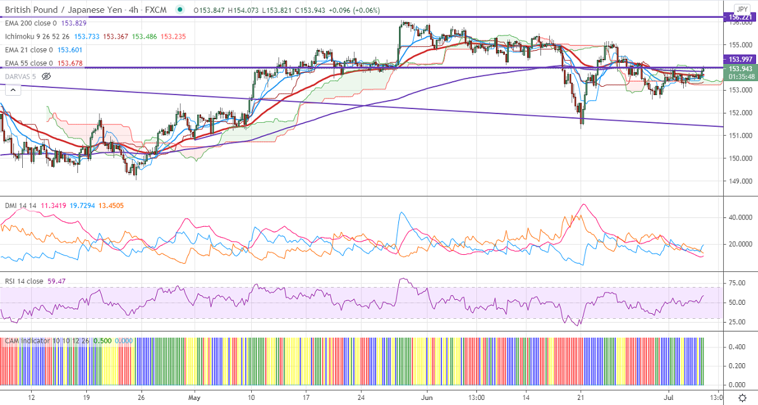758x405 pixels.
Task: Open chart settings gear icon
Action: pos(742,398)
